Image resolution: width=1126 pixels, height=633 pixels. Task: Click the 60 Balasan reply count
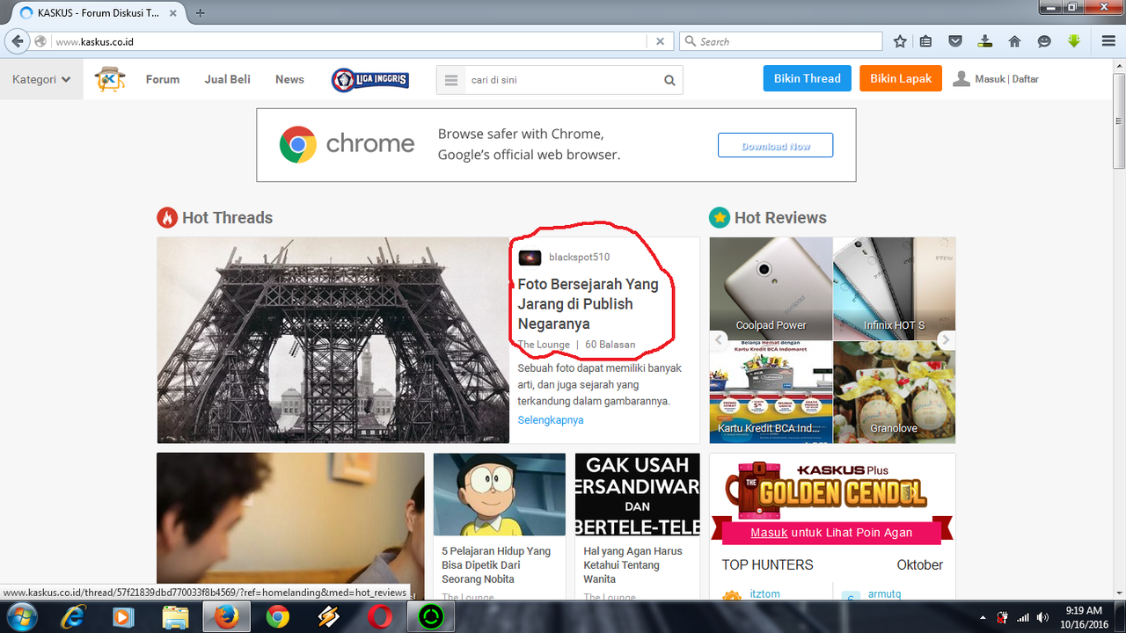(x=610, y=345)
